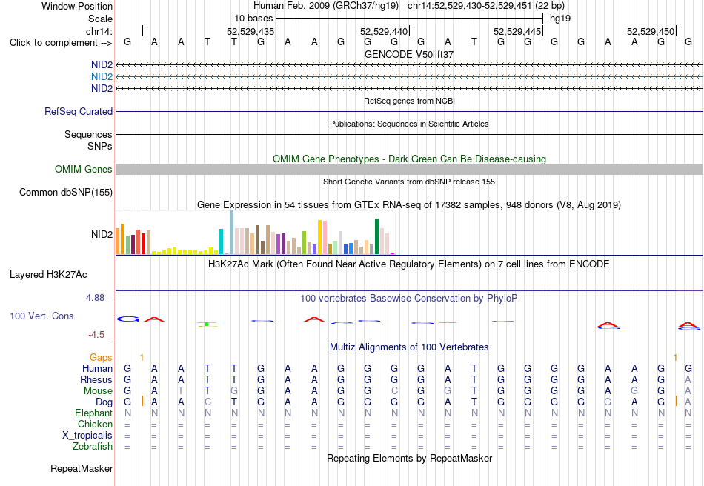This screenshot has height=486, width=704.
Task: Select the Human alignment row label
Action: click(97, 368)
